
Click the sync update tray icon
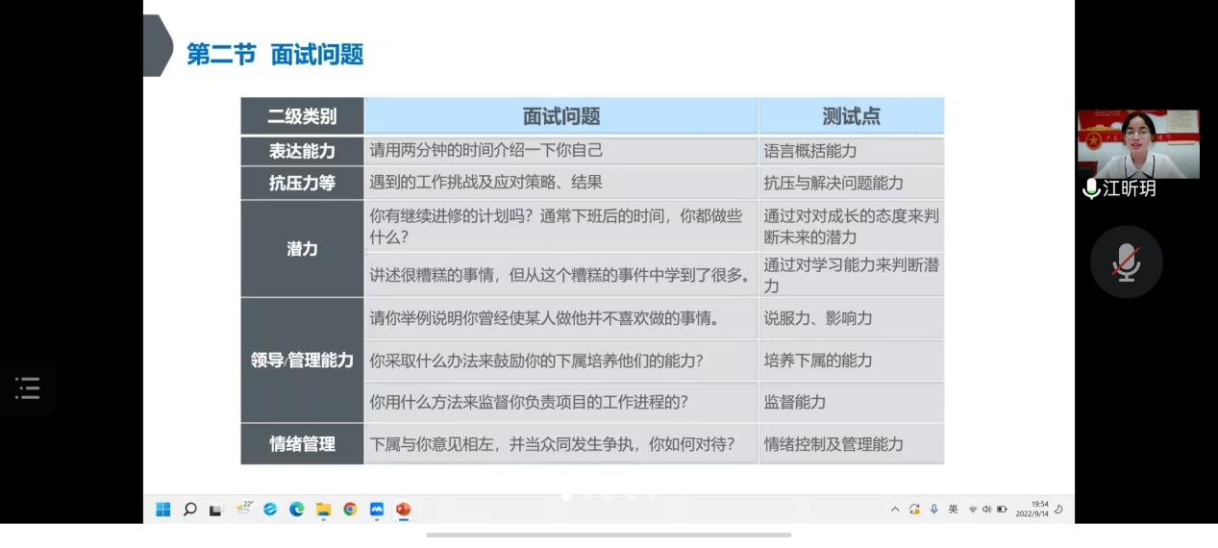click(x=914, y=510)
